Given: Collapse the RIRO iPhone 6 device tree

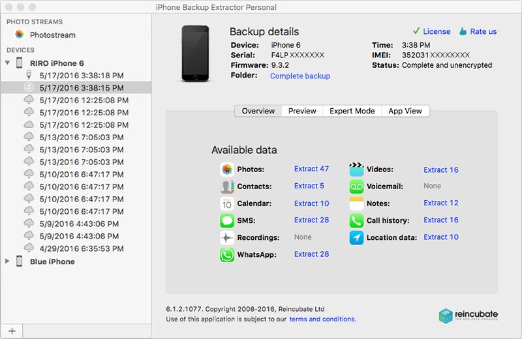Looking at the screenshot, I should click(x=7, y=63).
